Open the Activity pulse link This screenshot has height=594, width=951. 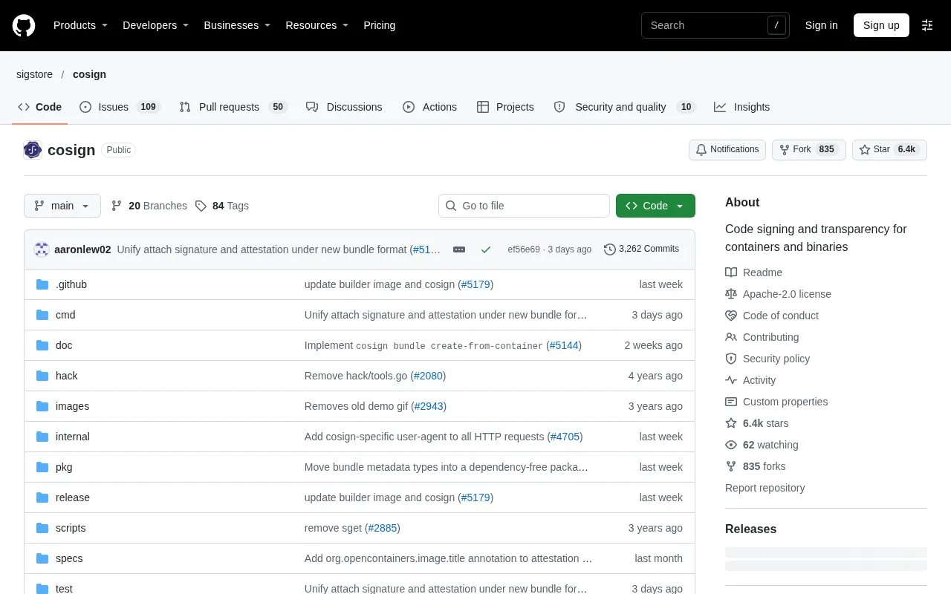pos(750,380)
